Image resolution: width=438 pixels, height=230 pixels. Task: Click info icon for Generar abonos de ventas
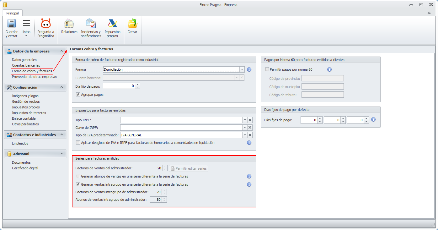click(x=249, y=176)
